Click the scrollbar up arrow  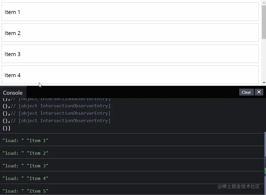point(264,3)
